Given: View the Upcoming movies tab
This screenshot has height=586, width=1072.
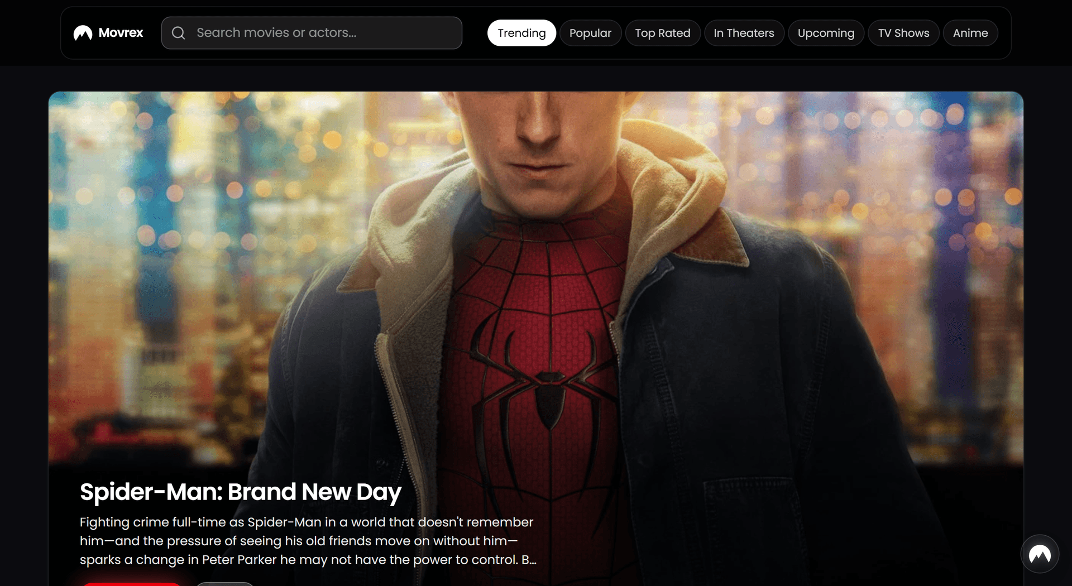Looking at the screenshot, I should (826, 33).
